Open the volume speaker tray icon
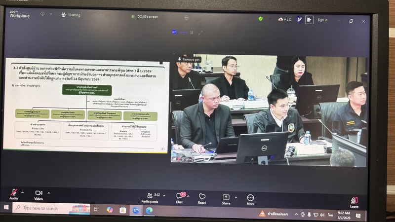This screenshot has width=395, height=222. click(x=322, y=215)
